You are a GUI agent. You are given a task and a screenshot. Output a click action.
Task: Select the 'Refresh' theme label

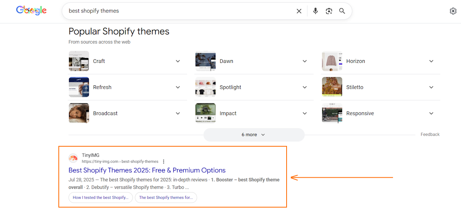click(x=102, y=87)
